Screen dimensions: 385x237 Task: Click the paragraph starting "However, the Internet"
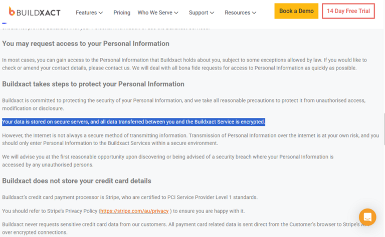pos(190,139)
